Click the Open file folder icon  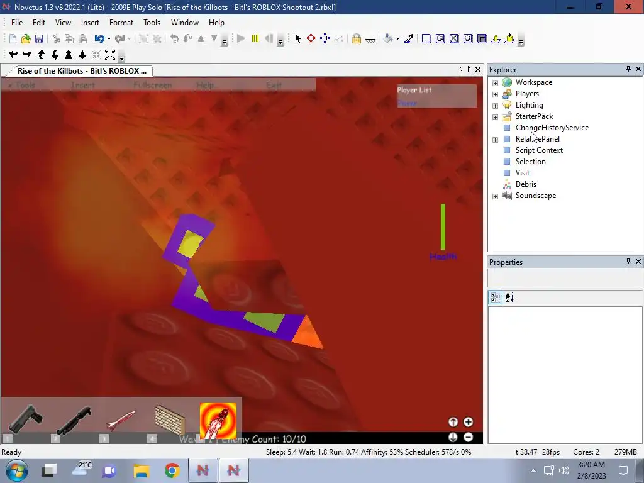pos(26,38)
